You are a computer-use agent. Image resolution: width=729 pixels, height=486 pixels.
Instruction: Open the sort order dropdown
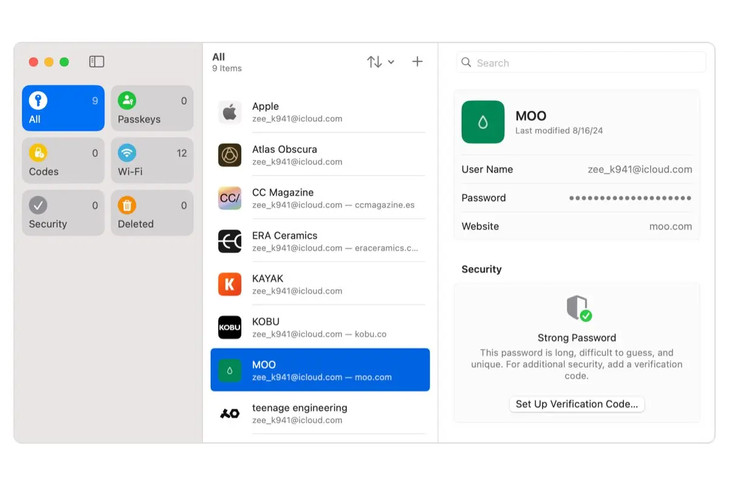pos(380,62)
